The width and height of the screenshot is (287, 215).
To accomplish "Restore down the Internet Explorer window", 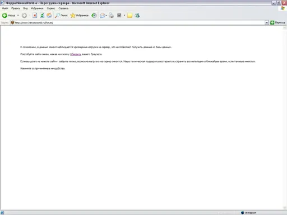I will tap(279, 3).
